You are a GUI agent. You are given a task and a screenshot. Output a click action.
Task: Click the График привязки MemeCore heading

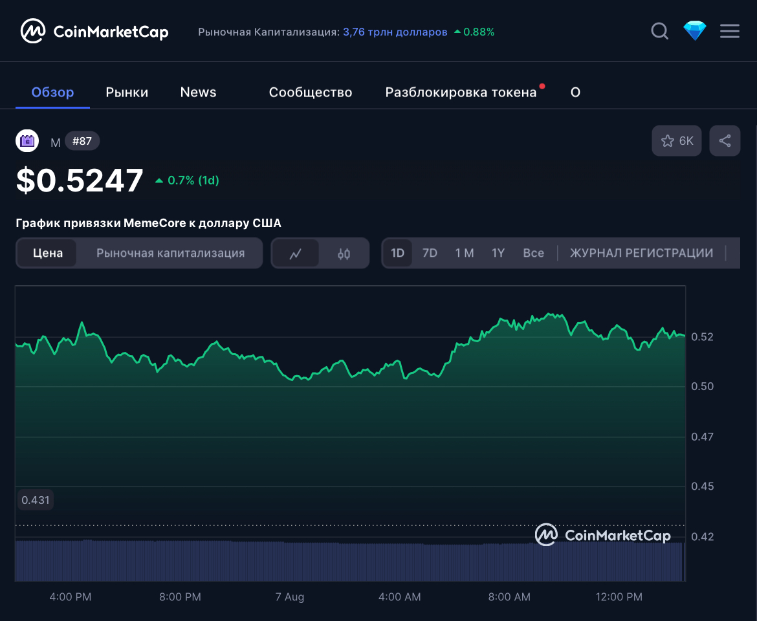148,223
